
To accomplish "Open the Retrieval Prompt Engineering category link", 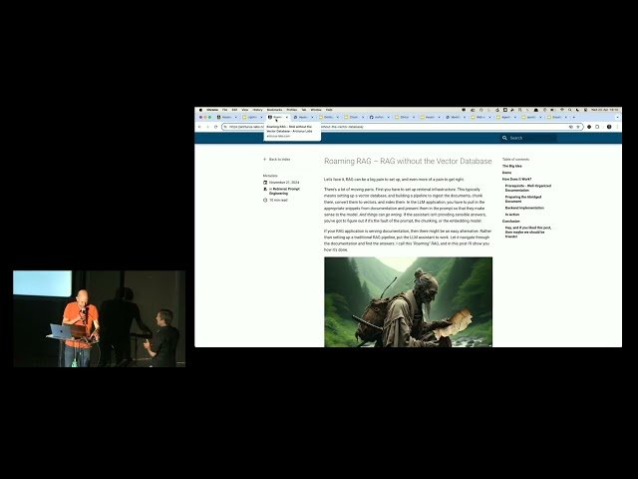I will (287, 191).
